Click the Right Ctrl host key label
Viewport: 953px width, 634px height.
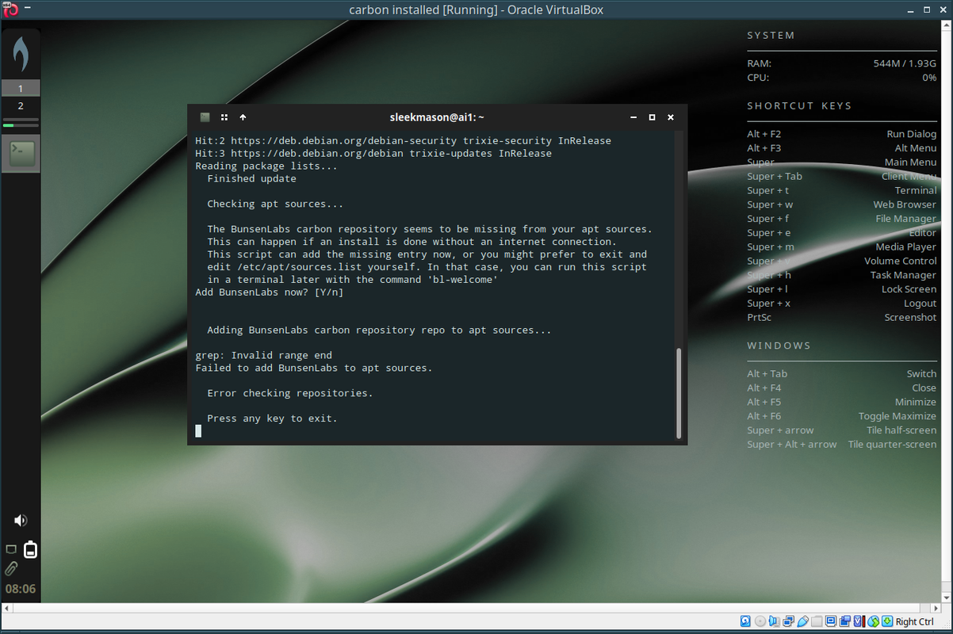(x=915, y=622)
